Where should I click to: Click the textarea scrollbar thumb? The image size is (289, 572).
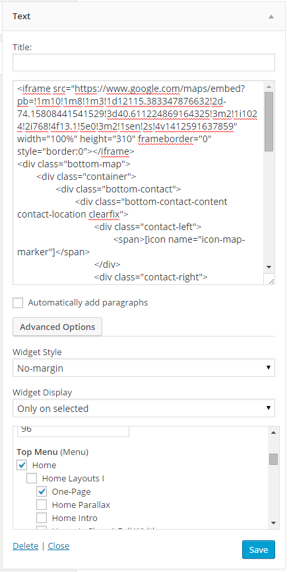pos(269,122)
